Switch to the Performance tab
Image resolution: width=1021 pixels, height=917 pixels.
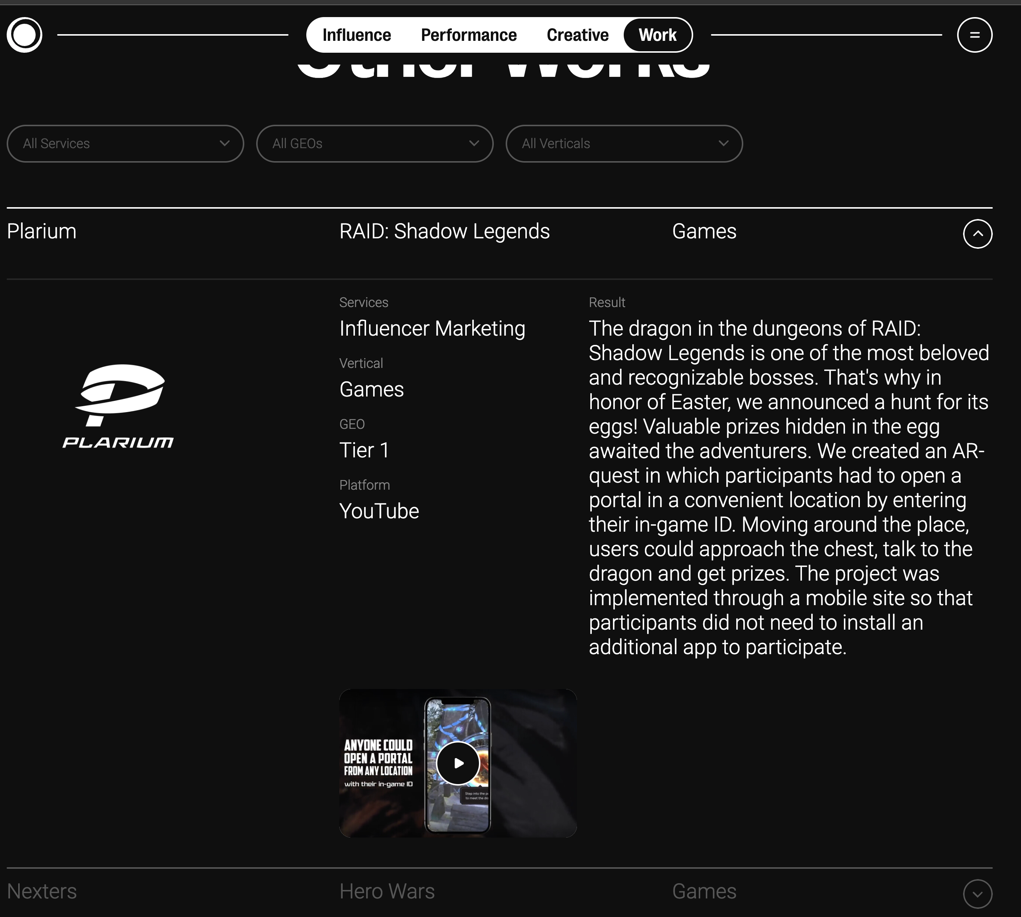(x=469, y=35)
